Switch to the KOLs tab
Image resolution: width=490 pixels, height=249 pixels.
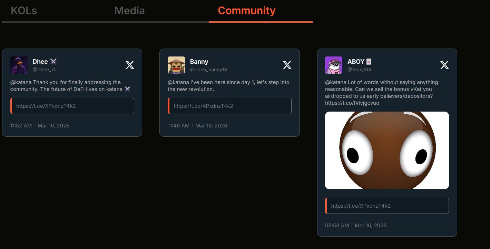click(x=24, y=11)
